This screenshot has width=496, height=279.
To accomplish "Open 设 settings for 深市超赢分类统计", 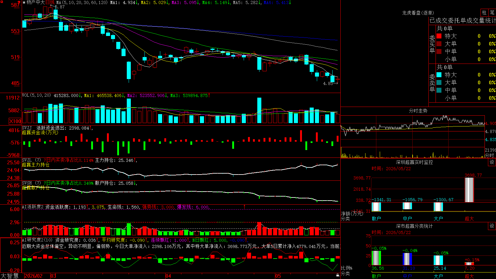I will coord(492,226).
